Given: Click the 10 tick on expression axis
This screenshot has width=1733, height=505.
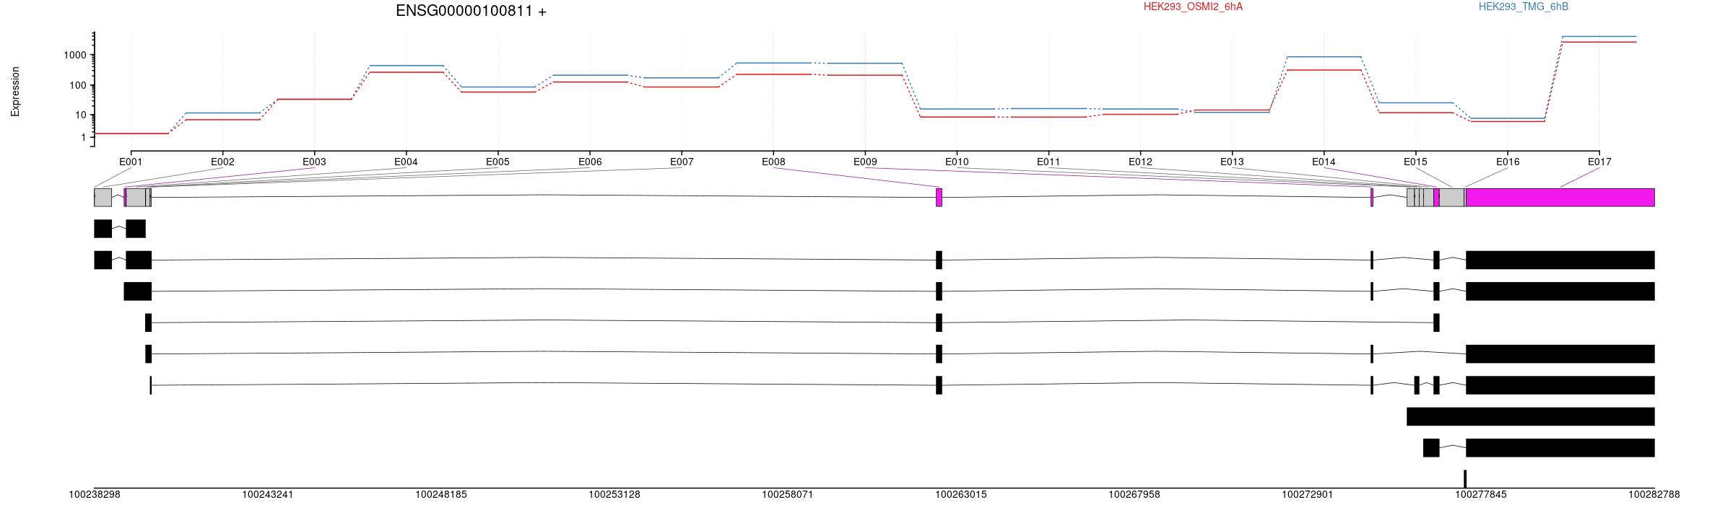Looking at the screenshot, I should (82, 115).
